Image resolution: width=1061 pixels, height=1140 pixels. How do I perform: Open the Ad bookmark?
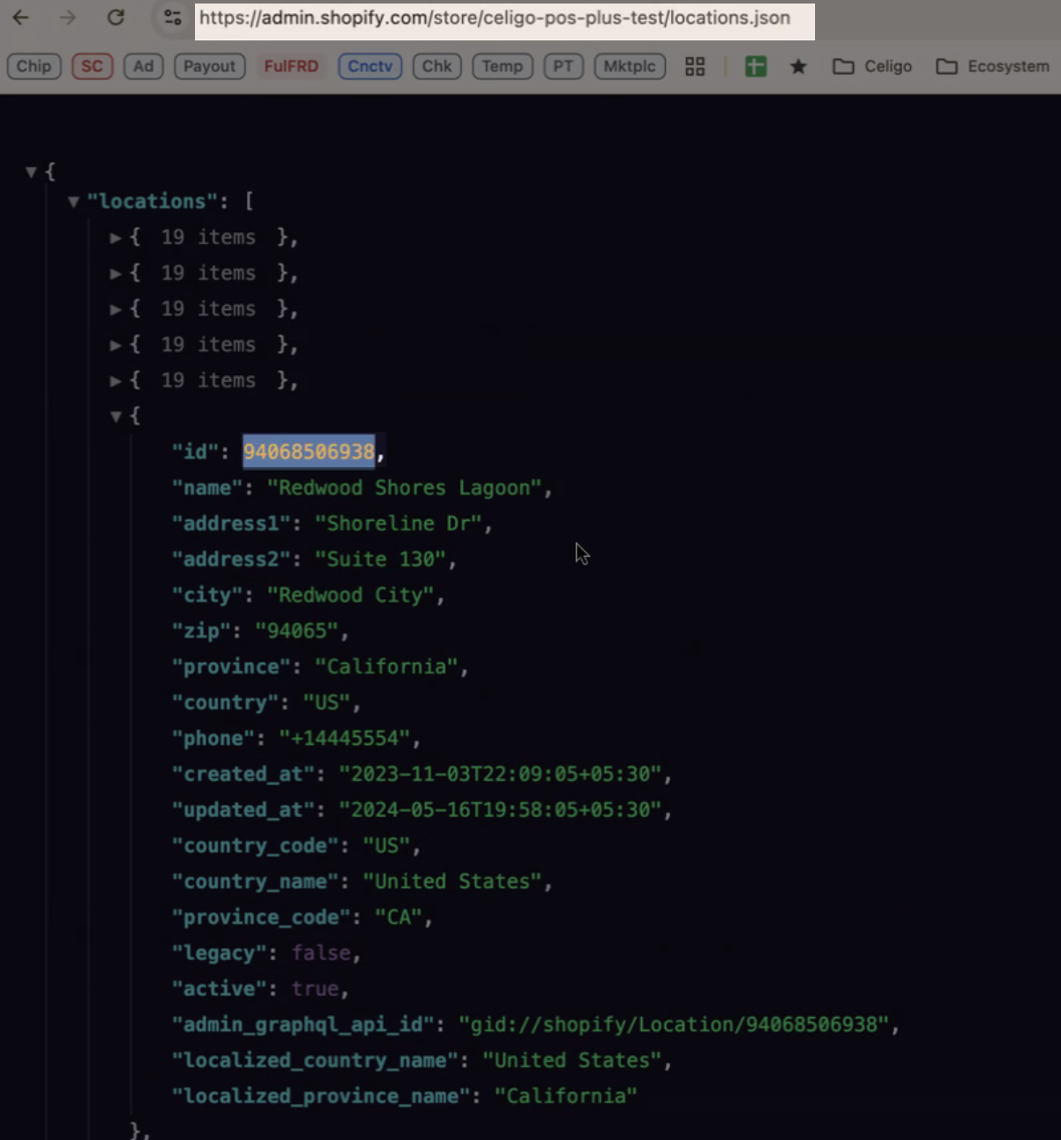[x=143, y=67]
